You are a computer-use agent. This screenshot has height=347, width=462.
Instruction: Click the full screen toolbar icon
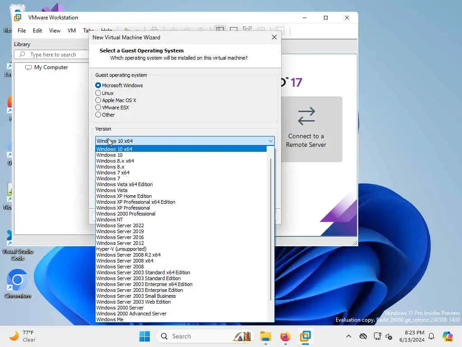pyautogui.click(x=247, y=30)
